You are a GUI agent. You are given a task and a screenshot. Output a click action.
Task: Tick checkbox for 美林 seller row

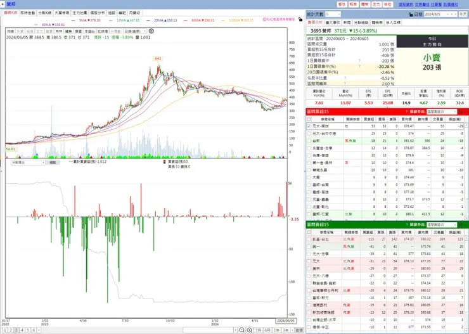pos(309,269)
